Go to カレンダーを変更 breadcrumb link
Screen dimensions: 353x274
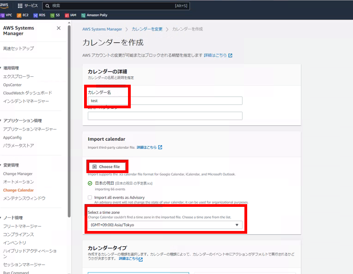(147, 29)
